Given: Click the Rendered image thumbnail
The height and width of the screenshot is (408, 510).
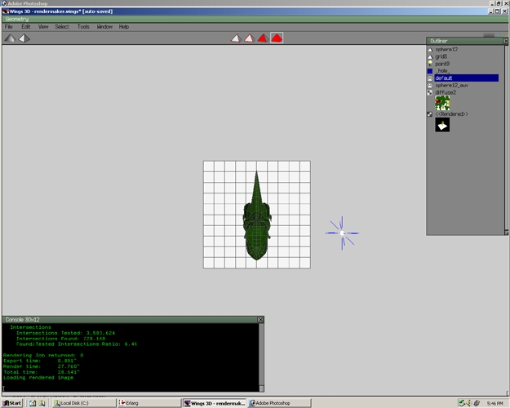Looking at the screenshot, I should [x=442, y=125].
